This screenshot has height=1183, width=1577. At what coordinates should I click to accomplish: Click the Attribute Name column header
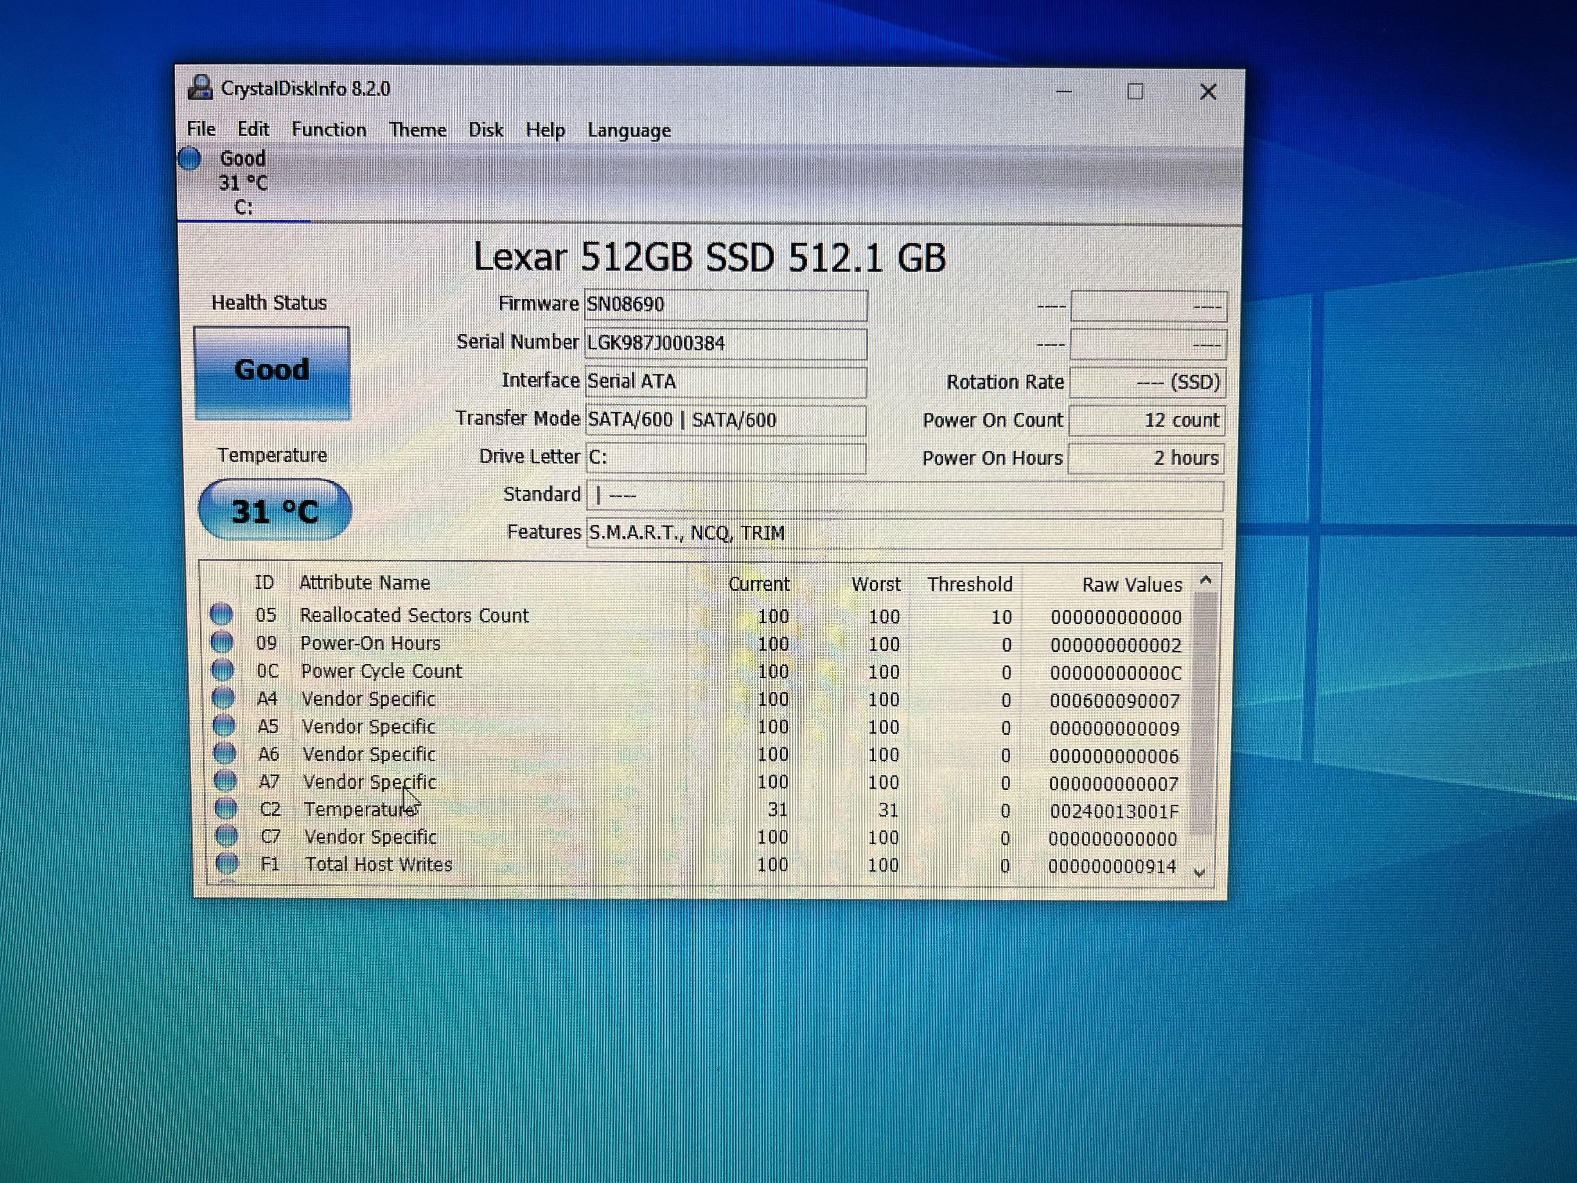(x=364, y=583)
